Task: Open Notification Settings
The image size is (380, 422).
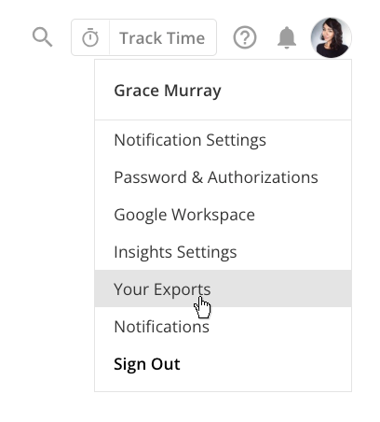Action: 223,140
